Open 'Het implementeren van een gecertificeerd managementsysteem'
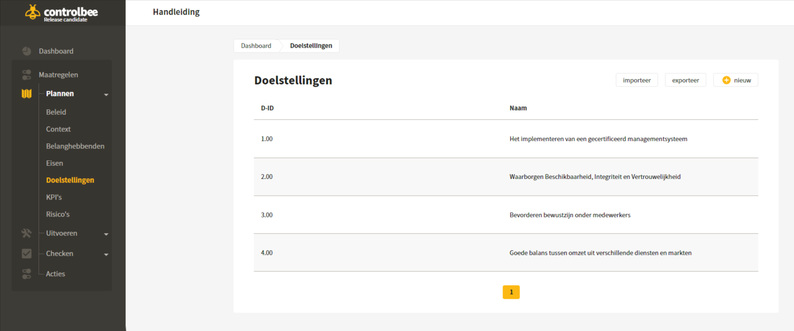 [x=598, y=139]
